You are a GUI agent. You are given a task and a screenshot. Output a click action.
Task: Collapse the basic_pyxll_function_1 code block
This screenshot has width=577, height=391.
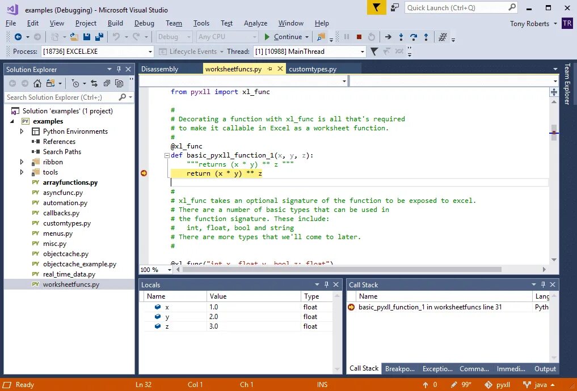click(167, 155)
